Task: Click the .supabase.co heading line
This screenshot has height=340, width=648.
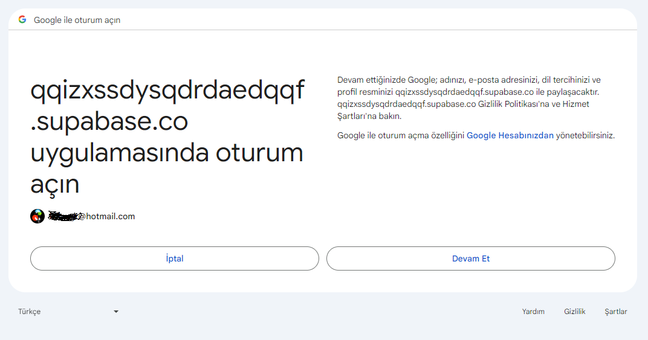Action: coord(109,122)
